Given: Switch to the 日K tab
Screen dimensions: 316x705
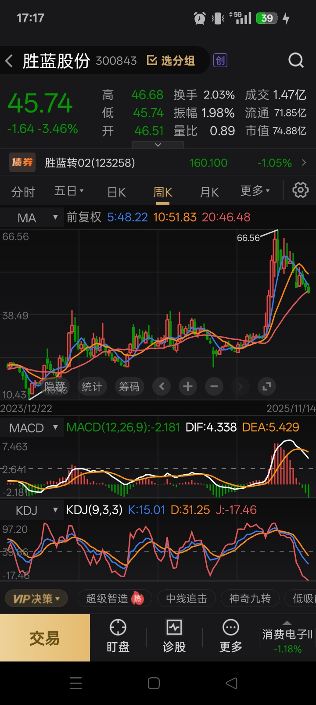Looking at the screenshot, I should coord(117,192).
